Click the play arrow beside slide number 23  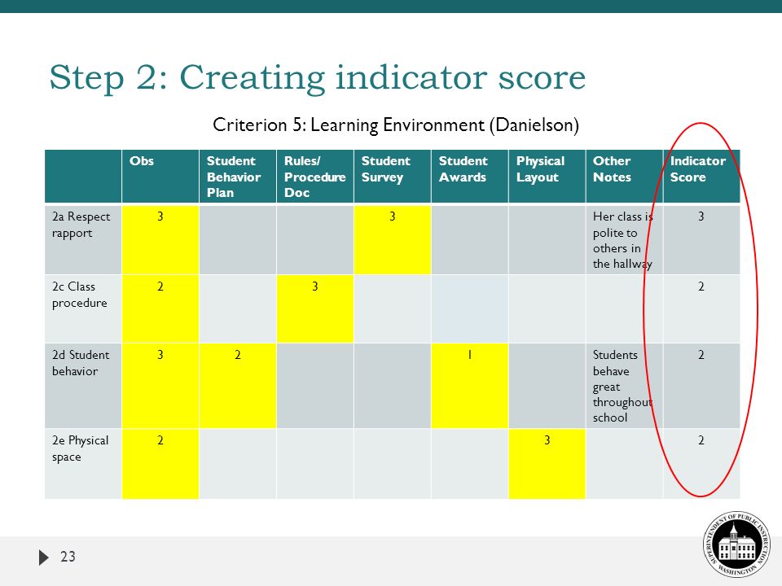[x=44, y=557]
